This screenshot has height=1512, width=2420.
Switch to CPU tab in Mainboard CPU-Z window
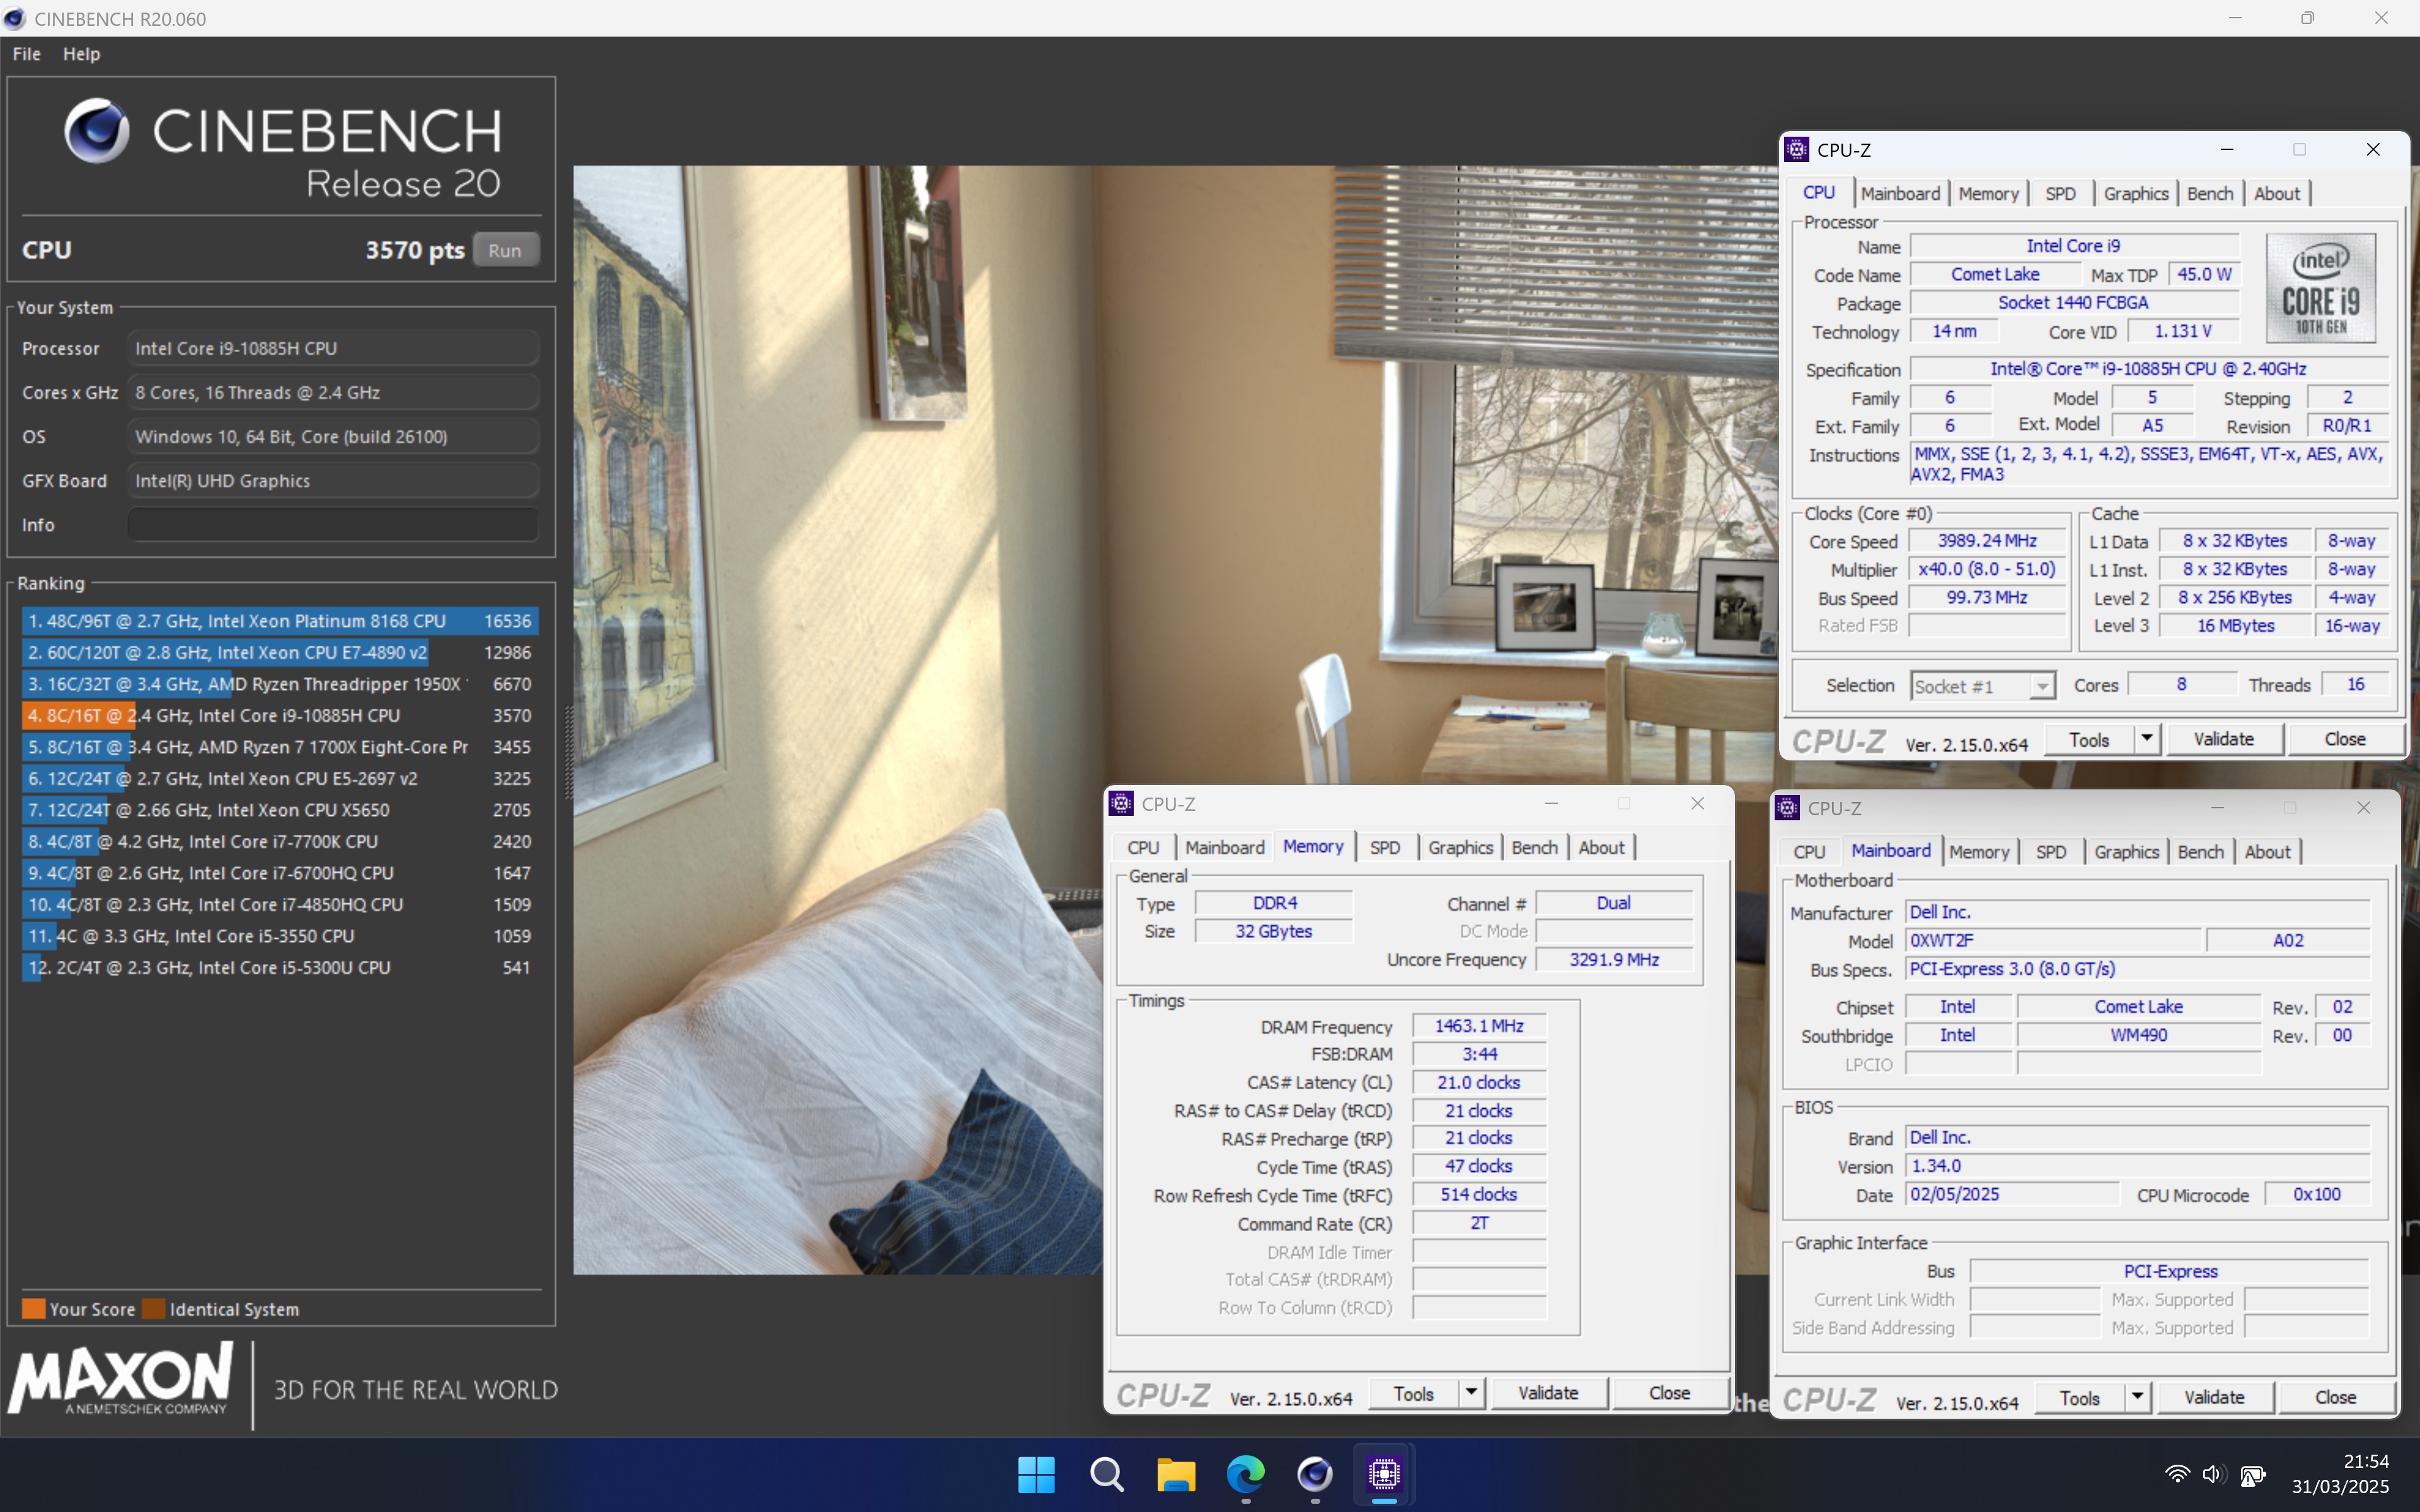click(x=1809, y=852)
